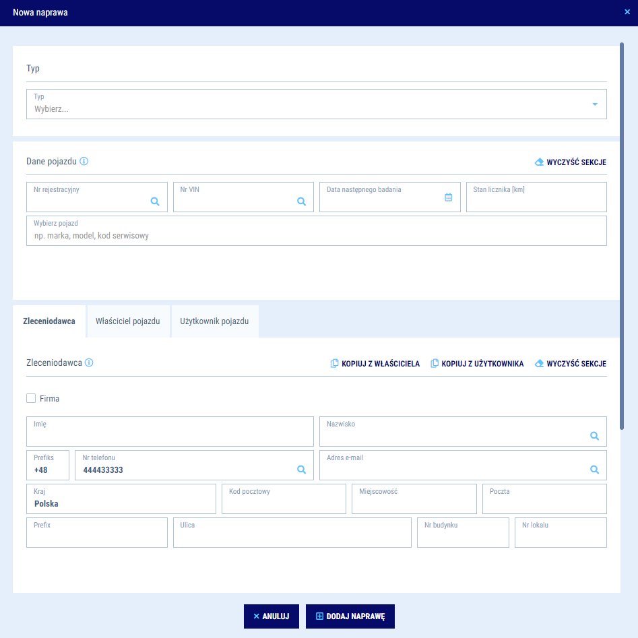Click info icon next to Dane pojazdu

(x=84, y=162)
